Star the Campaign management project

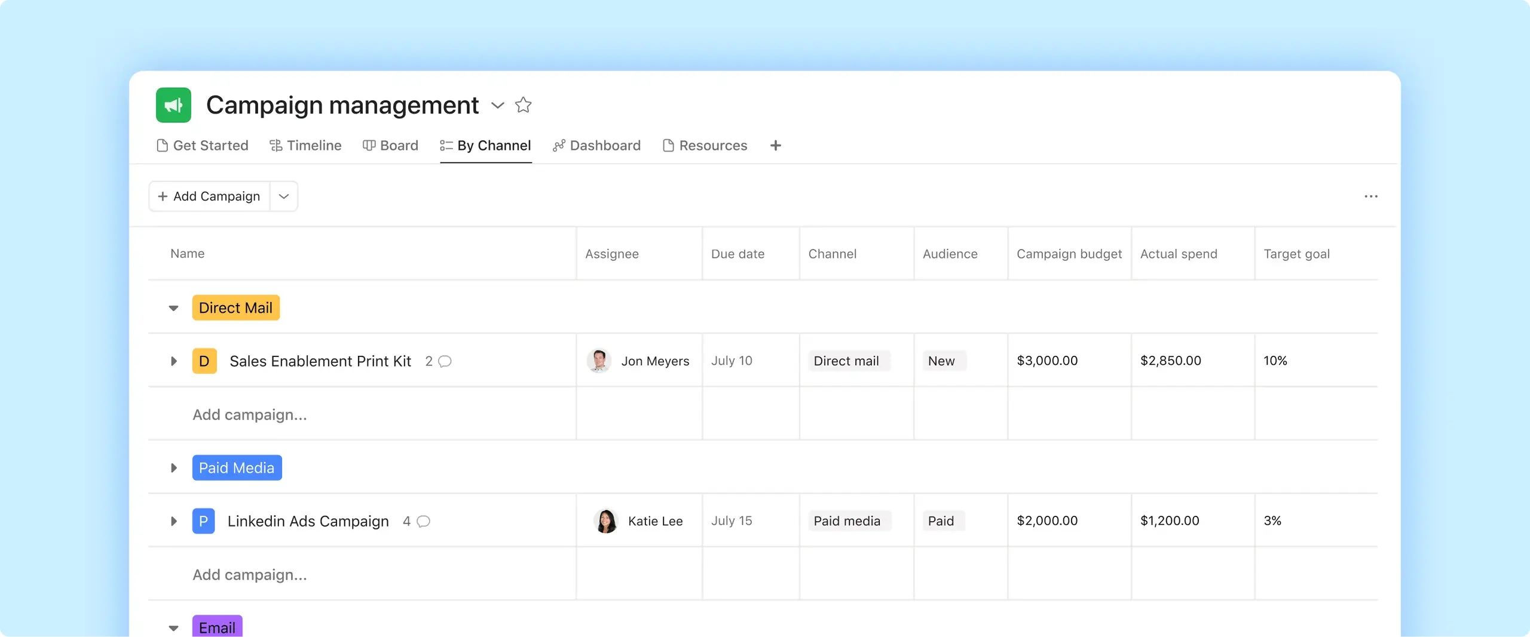(523, 105)
